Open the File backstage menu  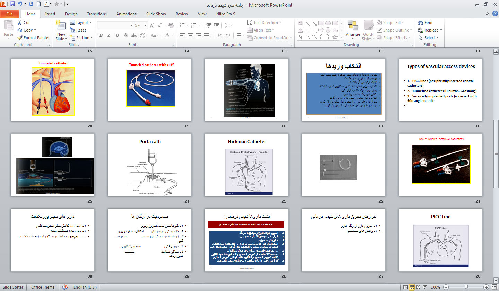click(10, 14)
